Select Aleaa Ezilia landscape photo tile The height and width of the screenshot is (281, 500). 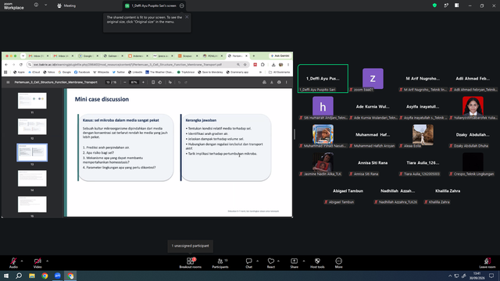point(423,135)
